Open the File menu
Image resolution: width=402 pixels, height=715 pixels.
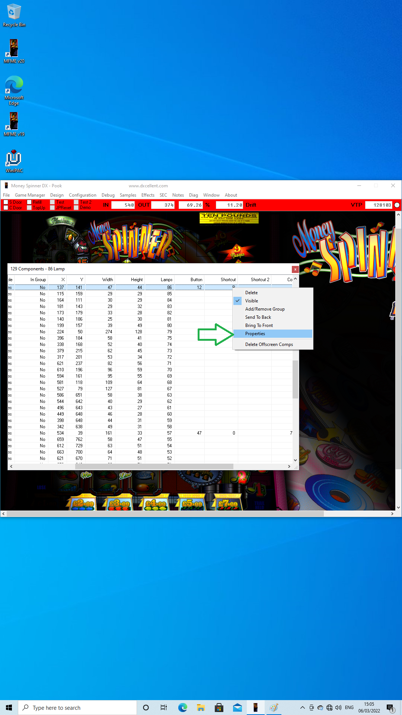click(x=6, y=195)
